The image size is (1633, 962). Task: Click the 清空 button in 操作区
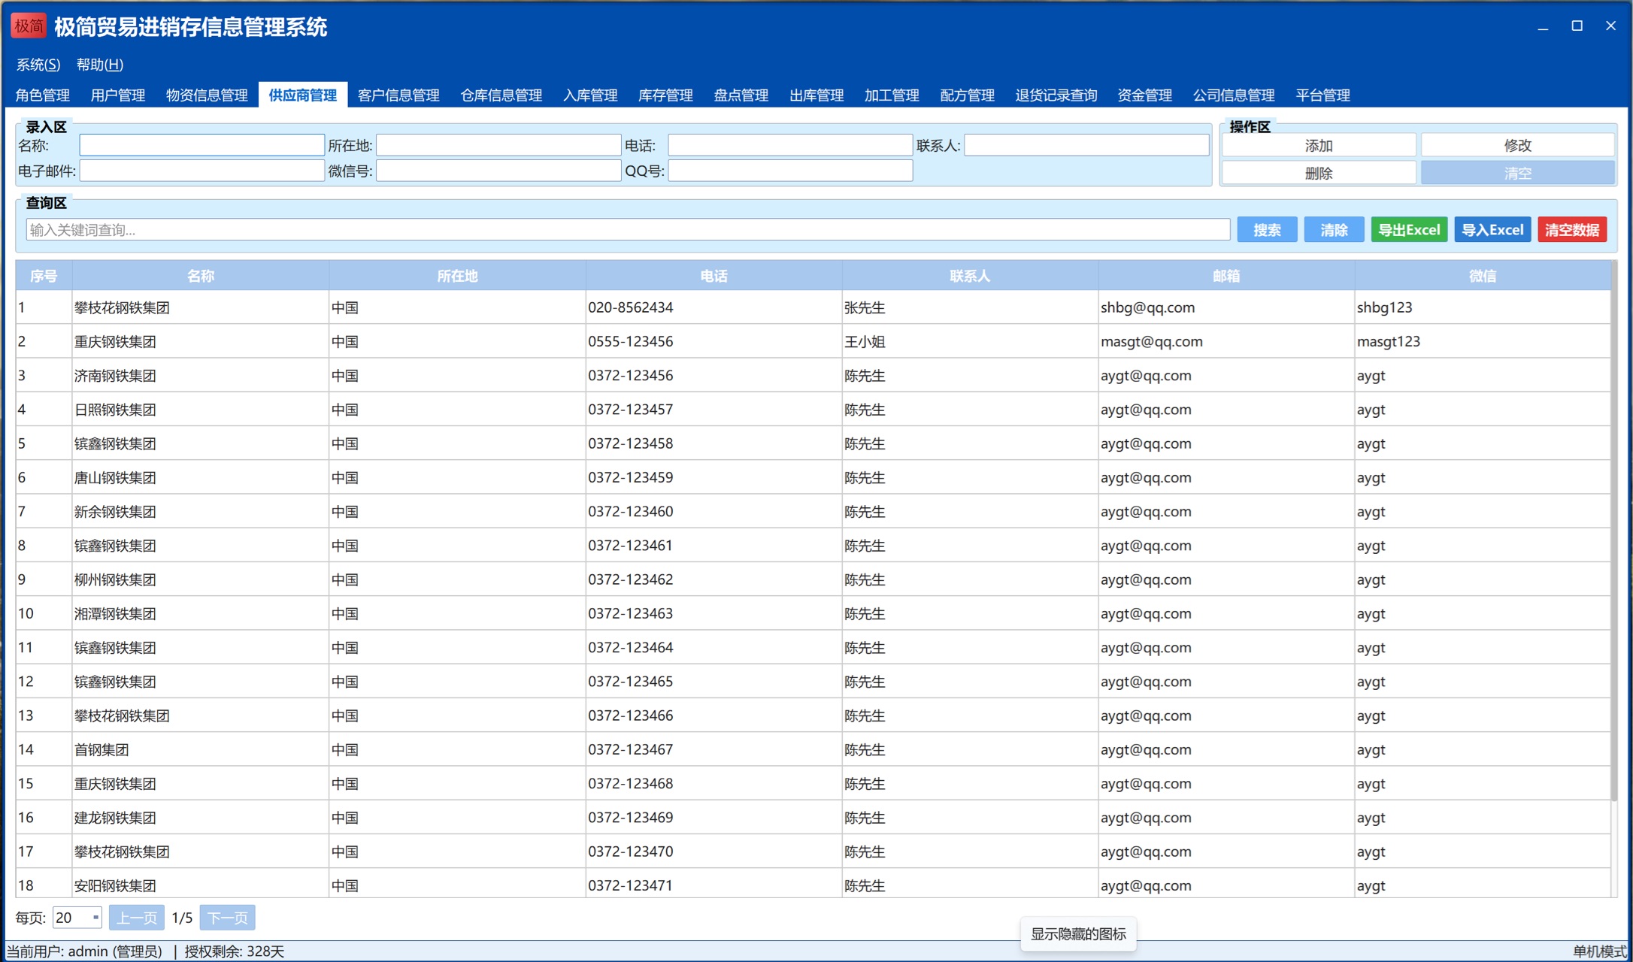pos(1518,174)
